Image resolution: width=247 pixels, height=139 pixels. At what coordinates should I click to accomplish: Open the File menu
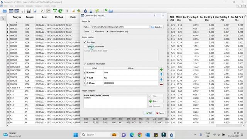6,6
